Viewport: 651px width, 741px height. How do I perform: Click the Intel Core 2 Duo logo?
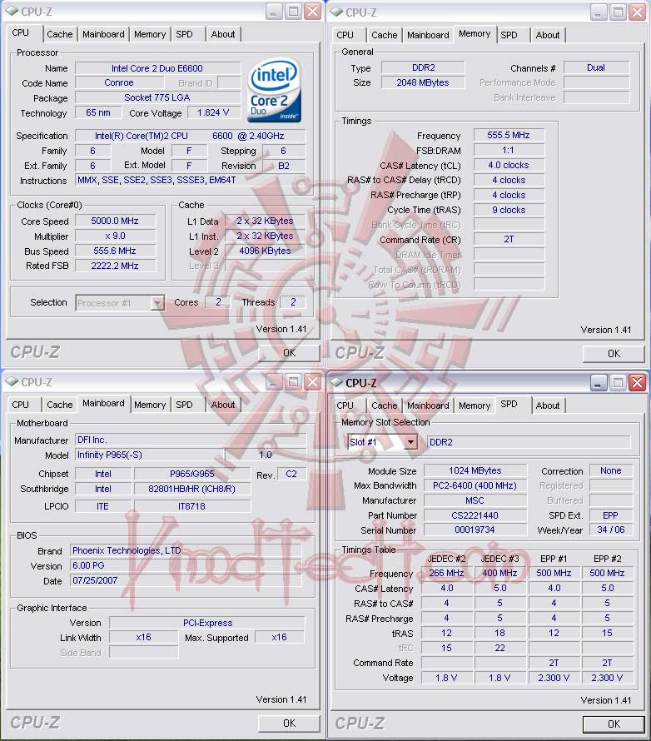tap(275, 90)
